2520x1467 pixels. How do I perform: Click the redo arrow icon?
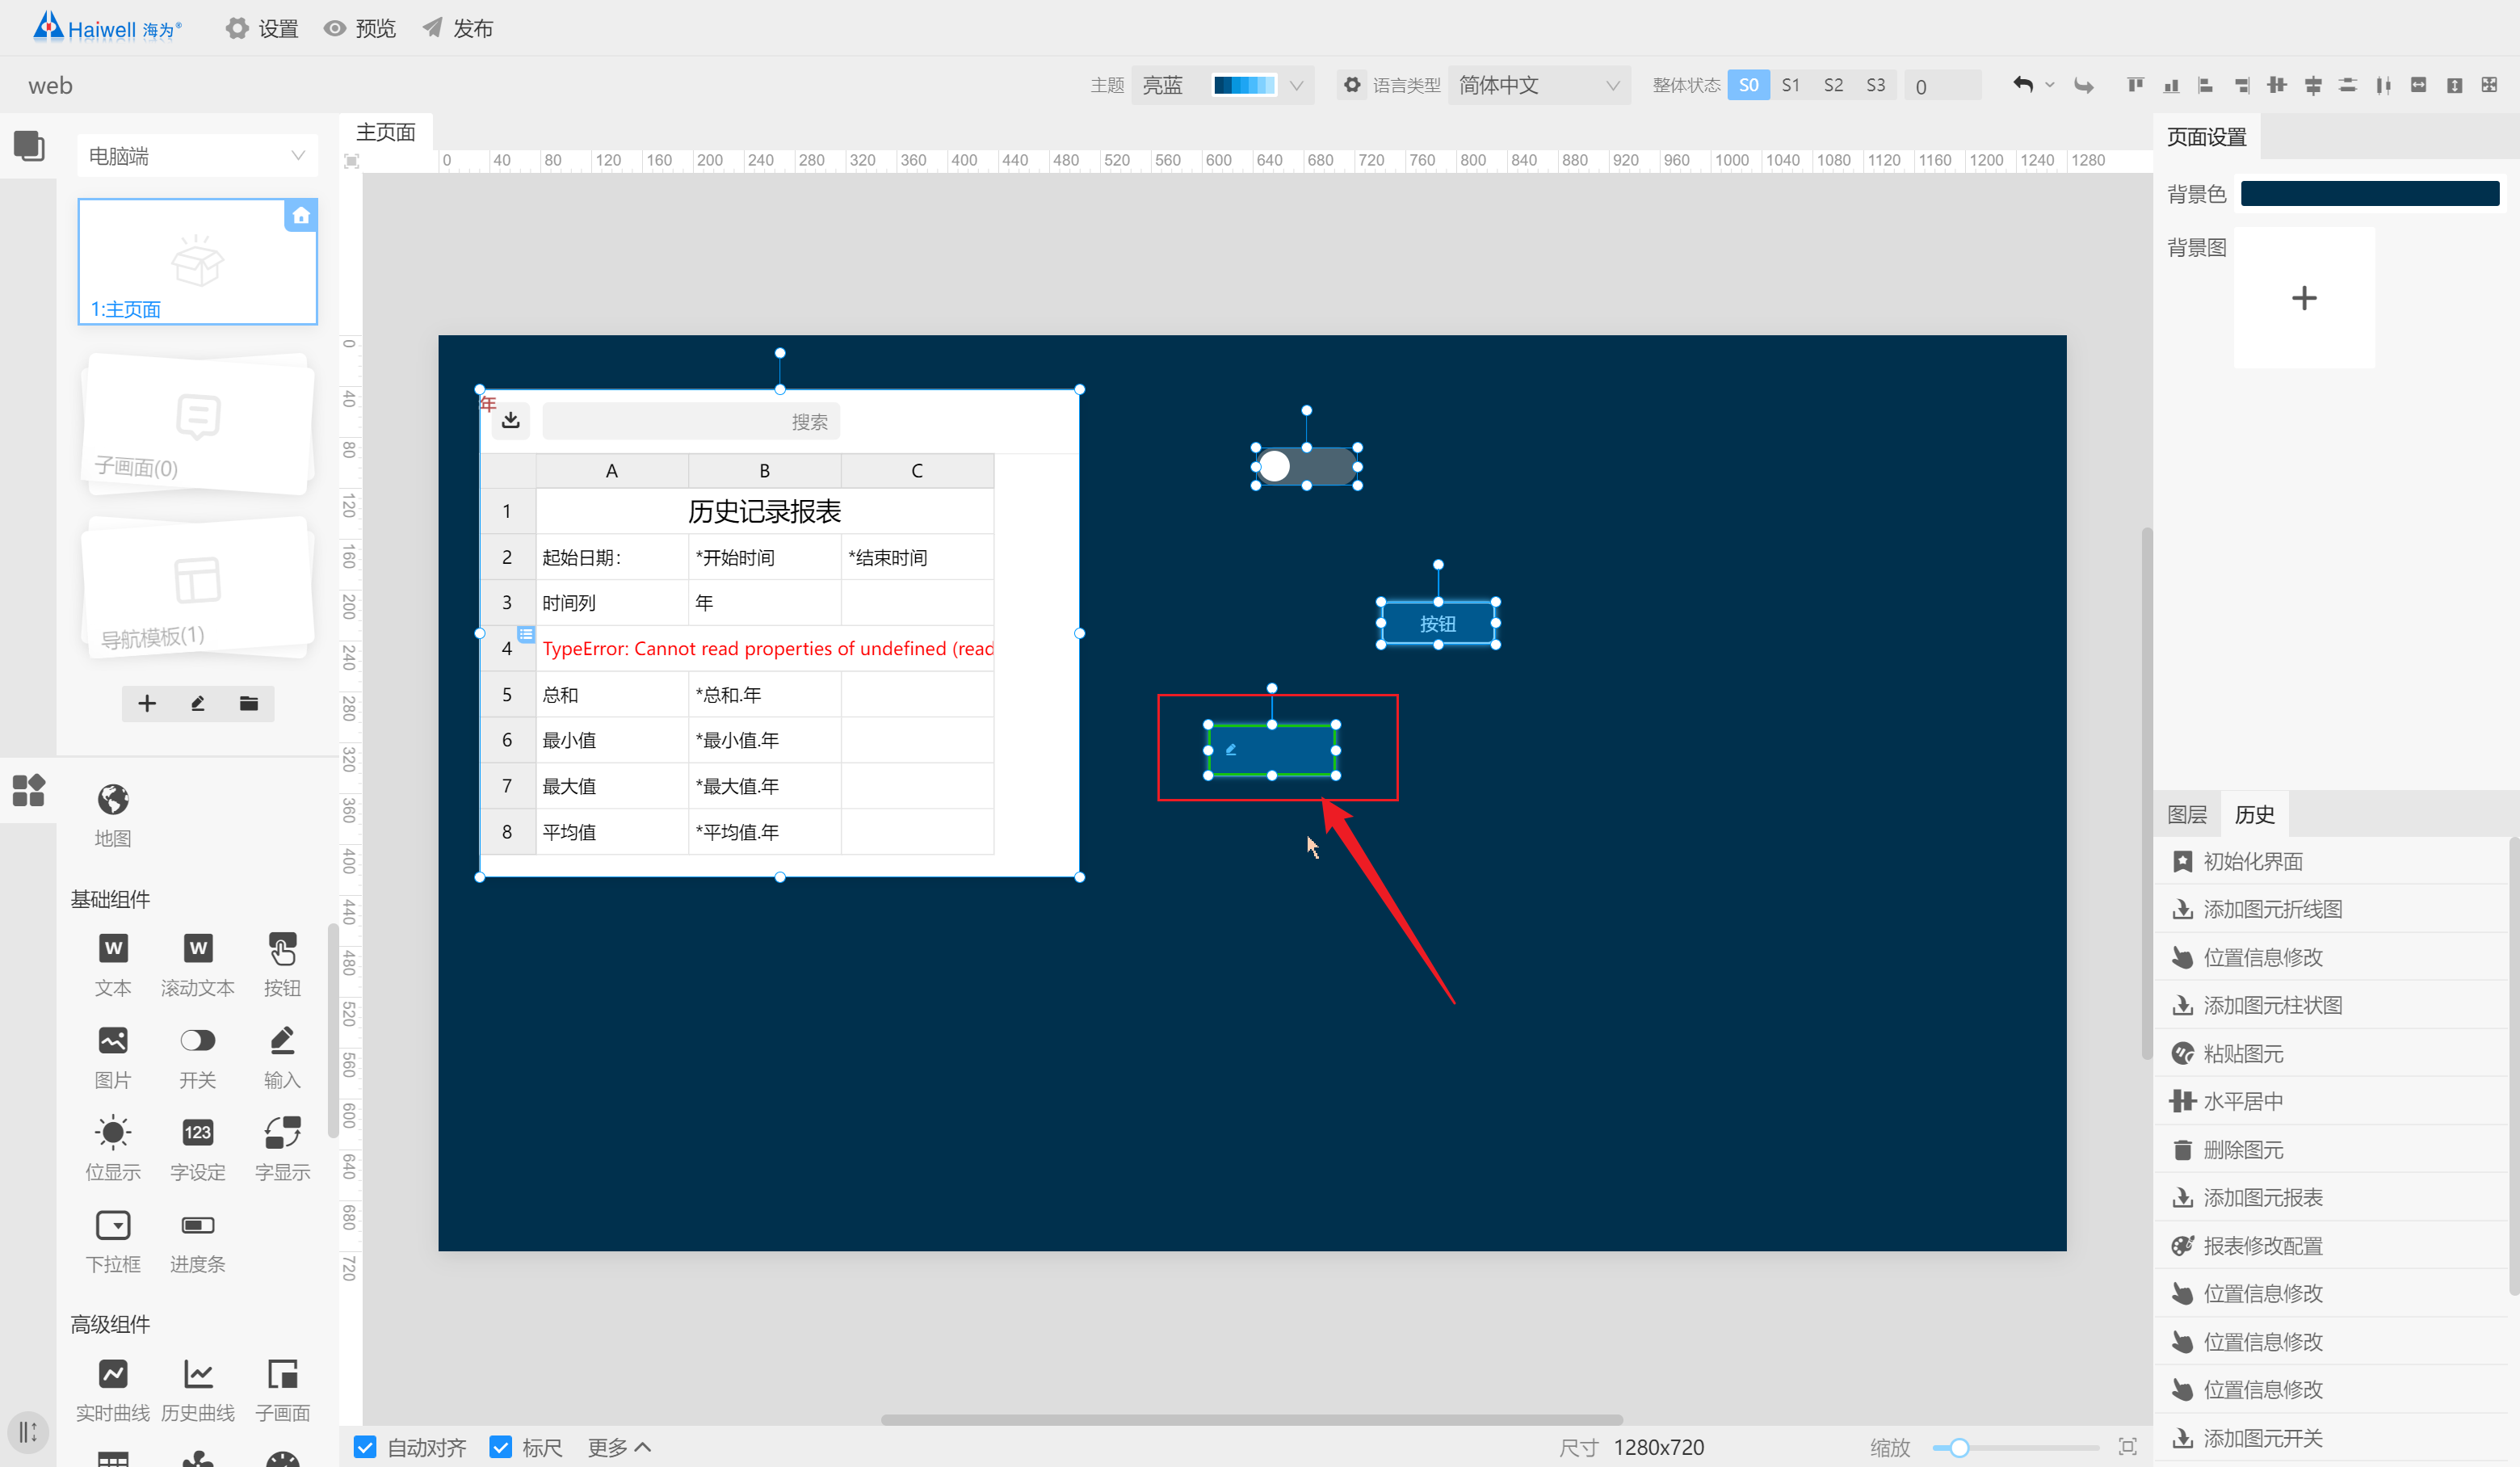2084,85
